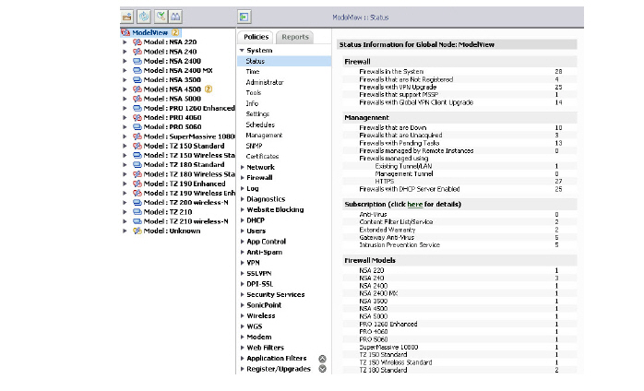Expand the Model: PRO 4060 tree node

pos(125,117)
